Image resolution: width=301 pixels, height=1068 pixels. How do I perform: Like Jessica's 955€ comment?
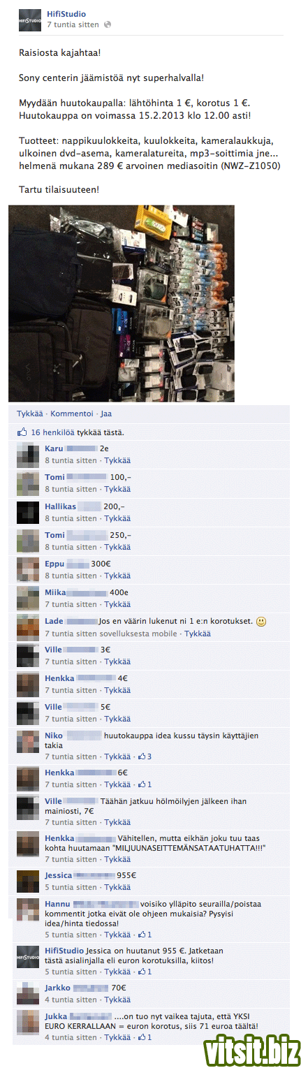(x=117, y=887)
